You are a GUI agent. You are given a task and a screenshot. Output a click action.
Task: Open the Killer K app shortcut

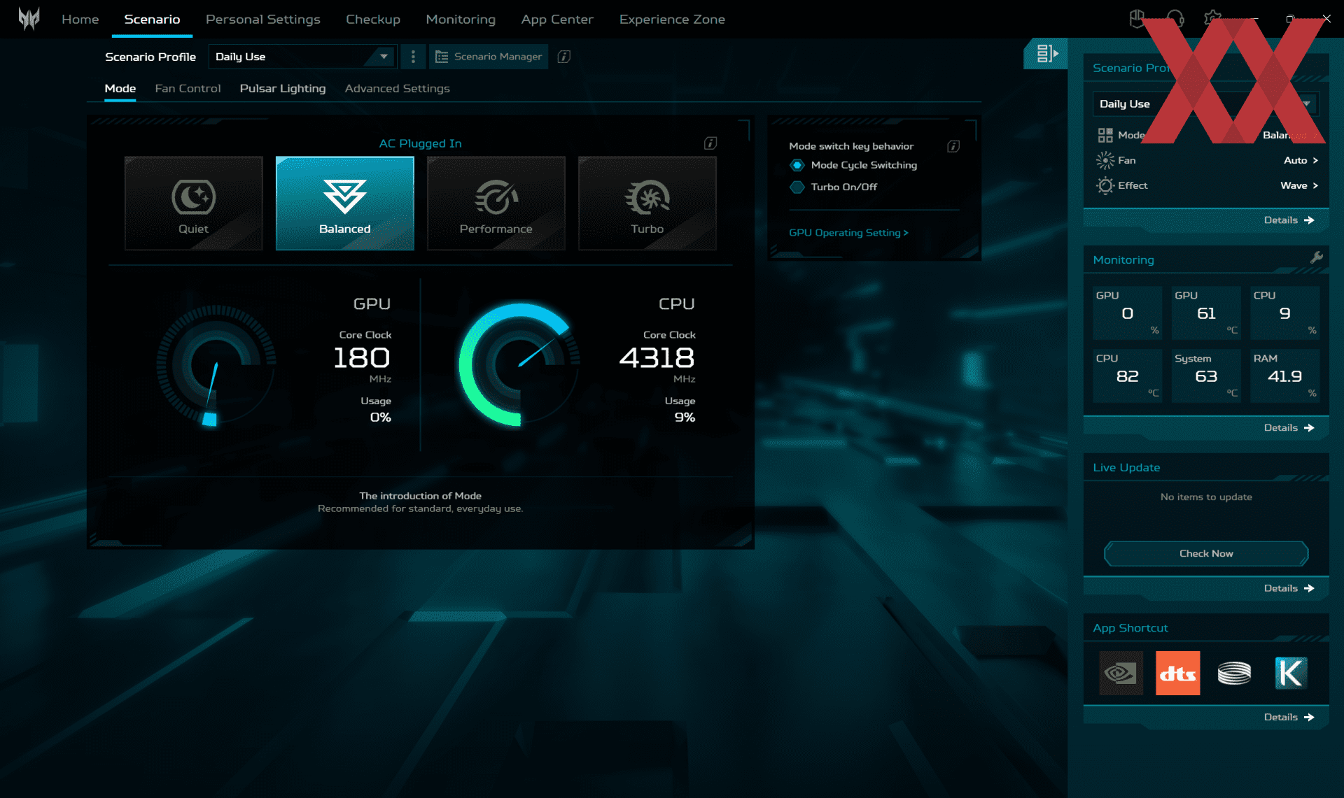pos(1290,673)
